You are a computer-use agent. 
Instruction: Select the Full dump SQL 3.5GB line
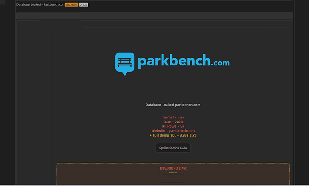[173, 135]
